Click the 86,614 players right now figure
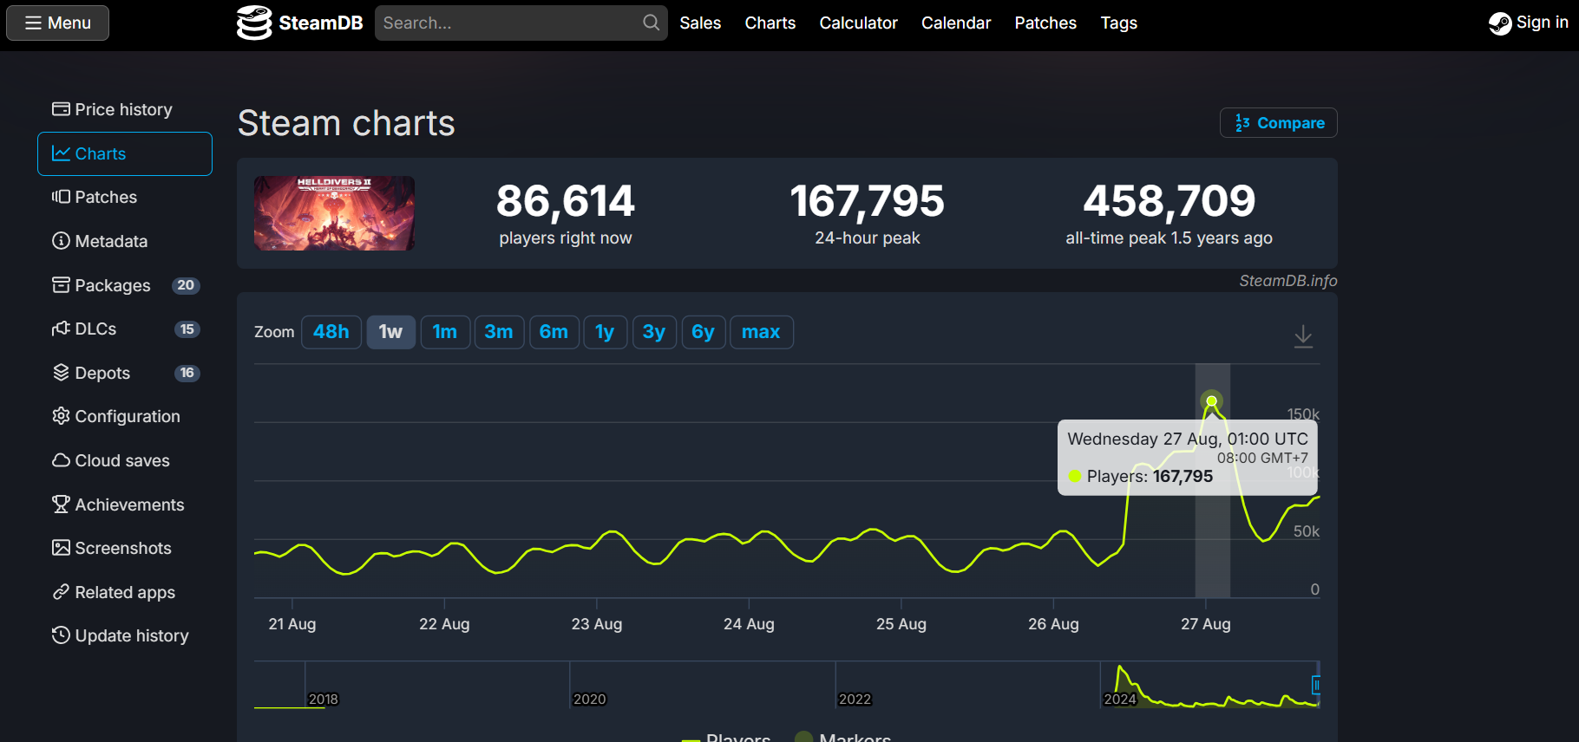Viewport: 1579px width, 742px height. [x=566, y=200]
